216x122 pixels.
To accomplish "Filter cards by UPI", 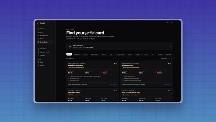I will coord(153,54).
